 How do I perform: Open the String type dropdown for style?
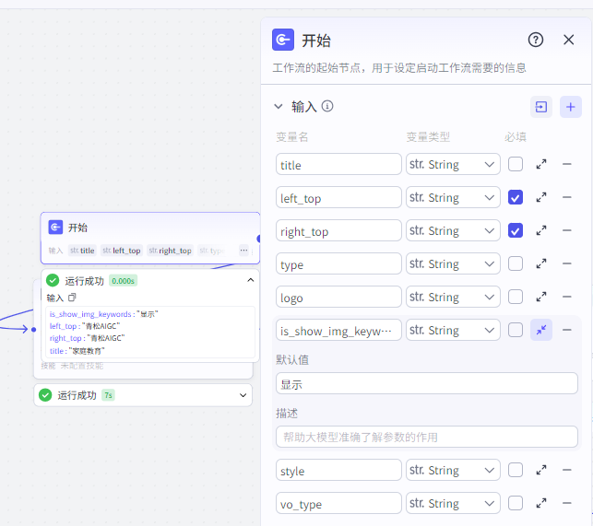point(453,470)
